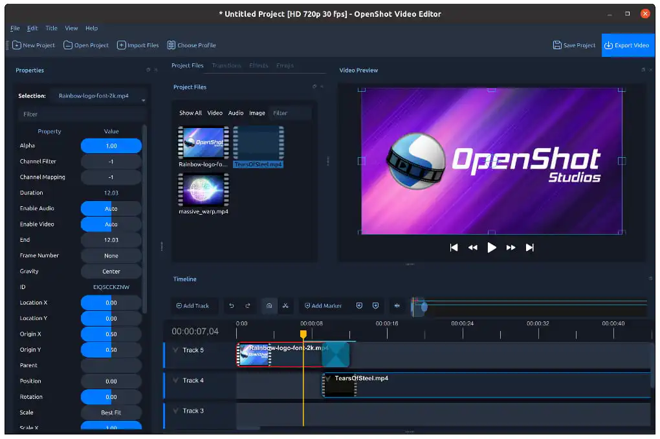Viewport: 660px width, 439px height.
Task: Toggle the Enable Video property value
Action: click(x=111, y=224)
